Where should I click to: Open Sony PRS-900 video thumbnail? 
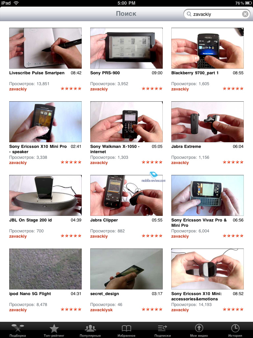tap(126, 48)
